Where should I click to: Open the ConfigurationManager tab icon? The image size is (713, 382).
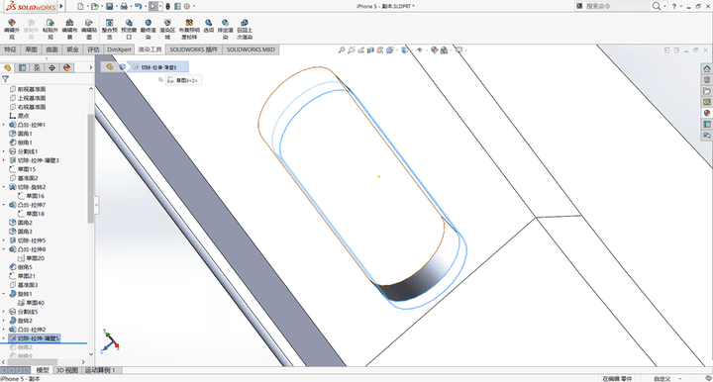[x=38, y=67]
